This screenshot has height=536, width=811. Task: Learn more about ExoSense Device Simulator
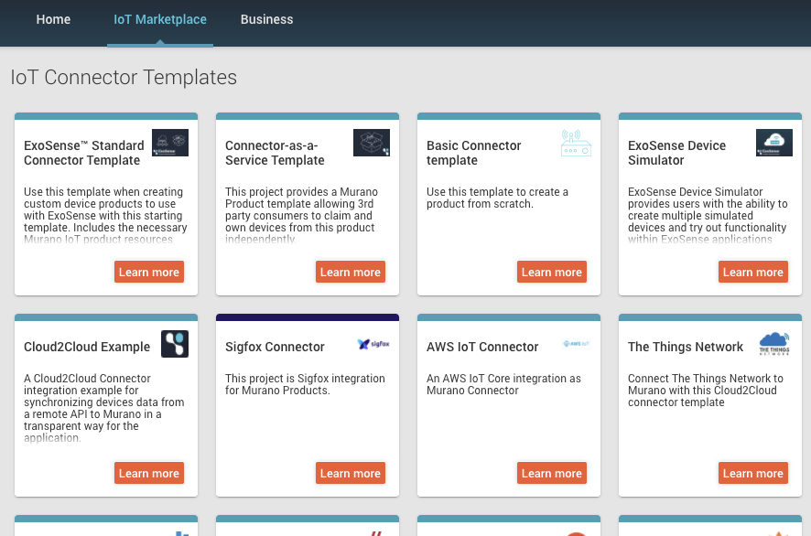click(752, 272)
